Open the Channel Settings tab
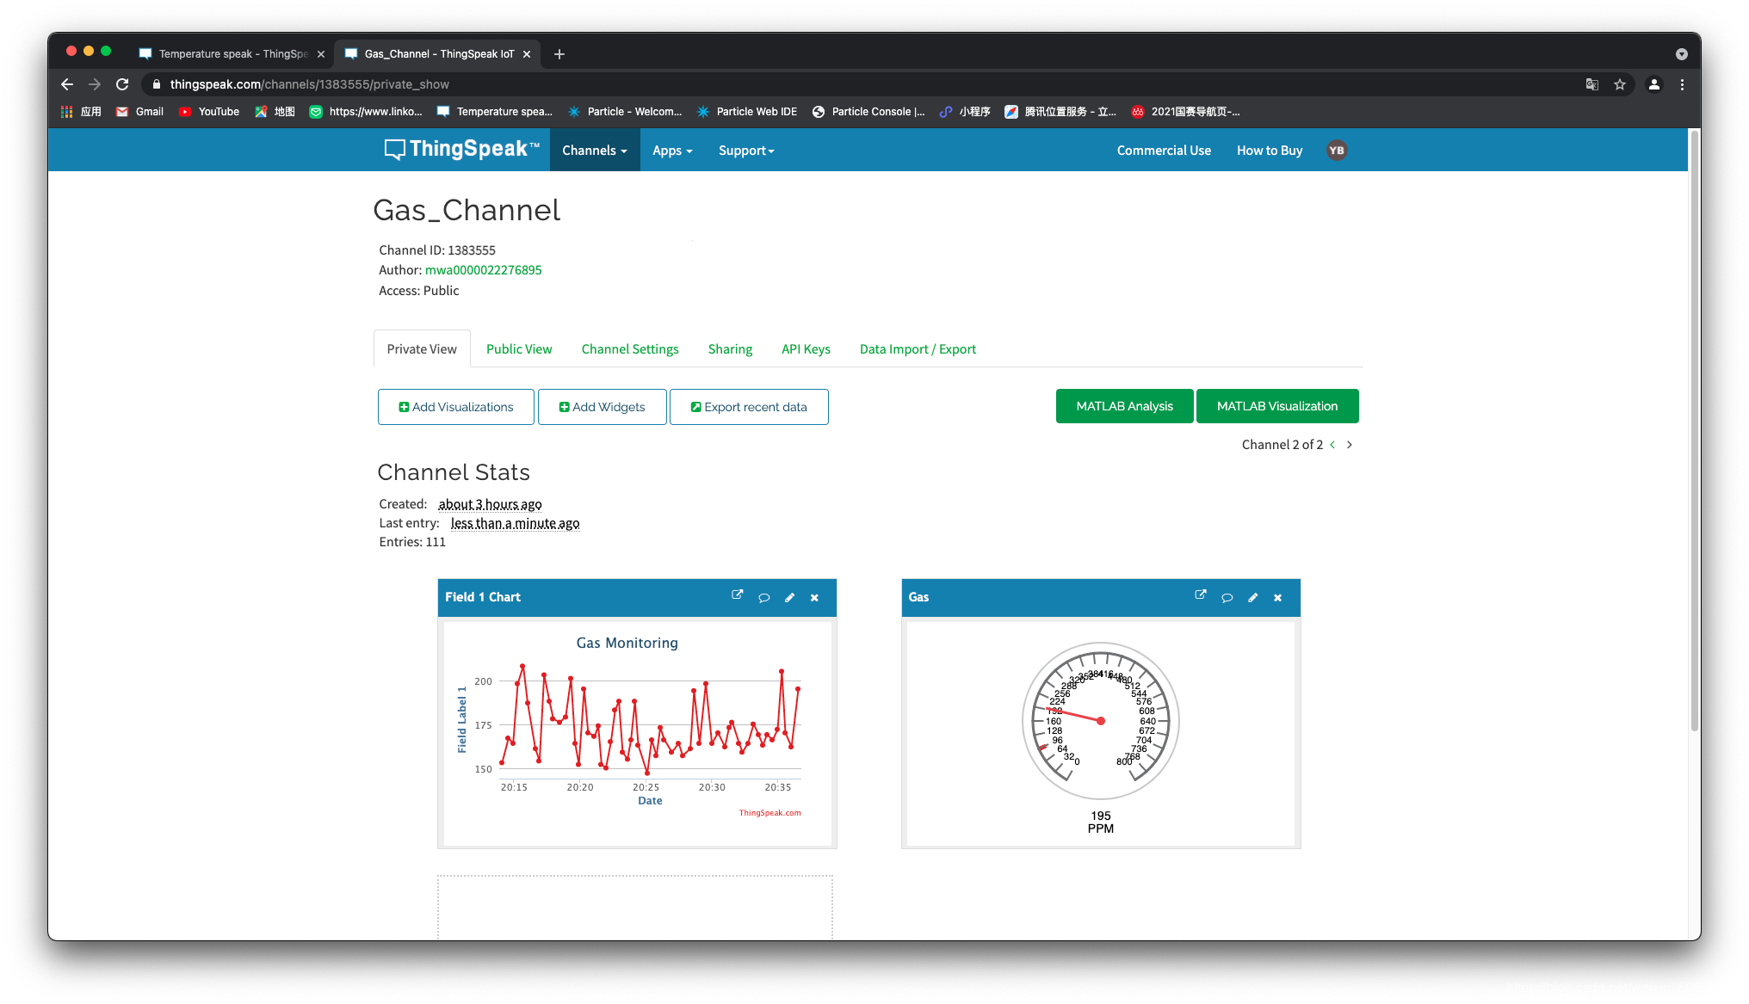 pyautogui.click(x=629, y=348)
